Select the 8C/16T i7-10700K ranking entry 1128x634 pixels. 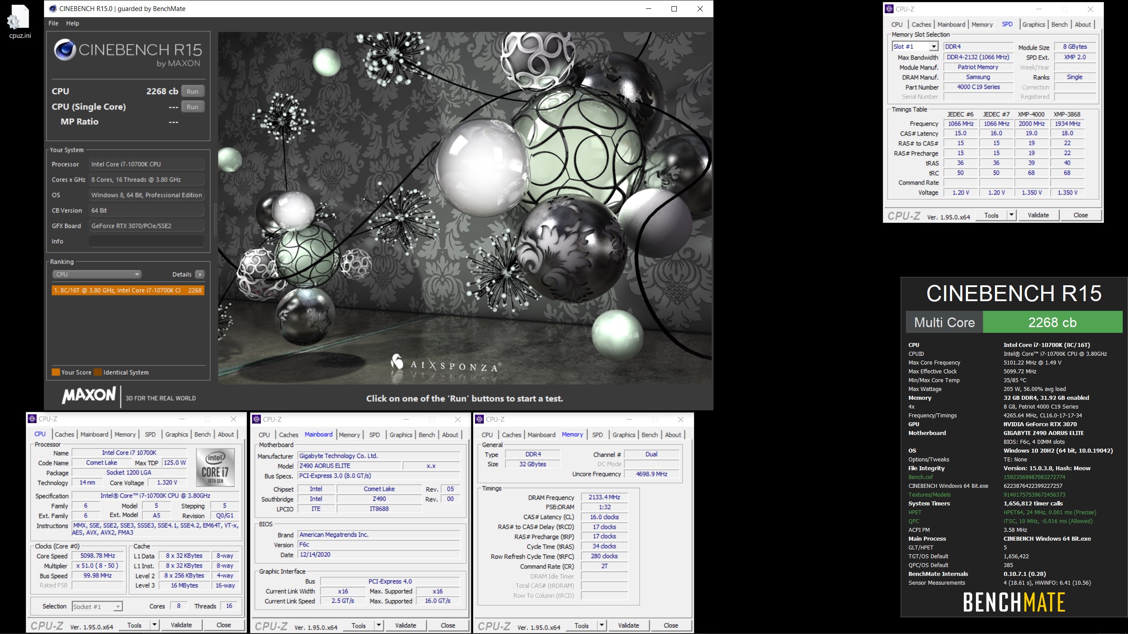tap(128, 290)
